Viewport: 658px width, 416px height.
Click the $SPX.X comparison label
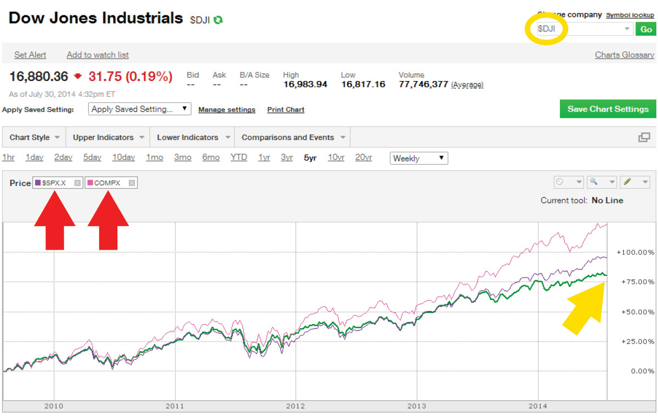pos(54,183)
